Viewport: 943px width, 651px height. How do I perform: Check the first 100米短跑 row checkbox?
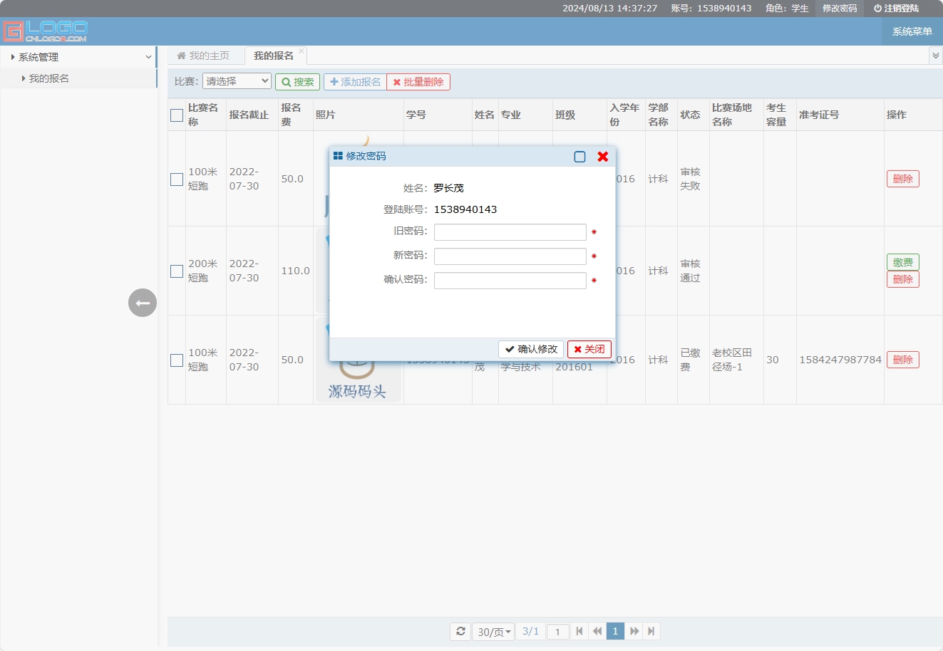pyautogui.click(x=177, y=179)
